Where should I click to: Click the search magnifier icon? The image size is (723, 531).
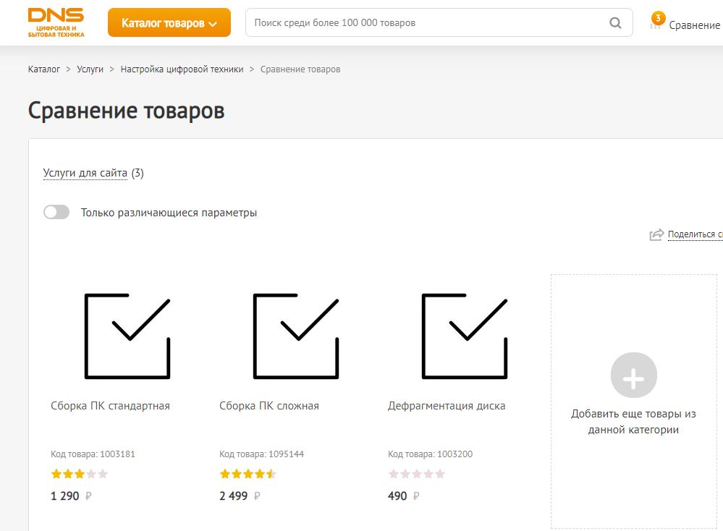(x=615, y=23)
